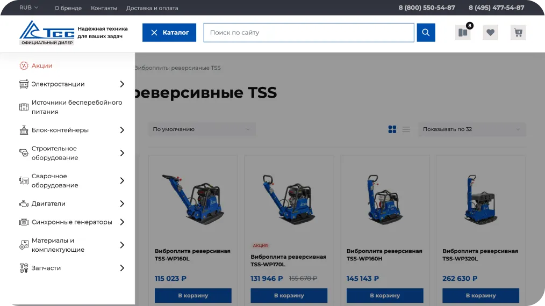The image size is (545, 306).
Task: Select Источники бесперебойного питания menu item
Action: [x=77, y=107]
